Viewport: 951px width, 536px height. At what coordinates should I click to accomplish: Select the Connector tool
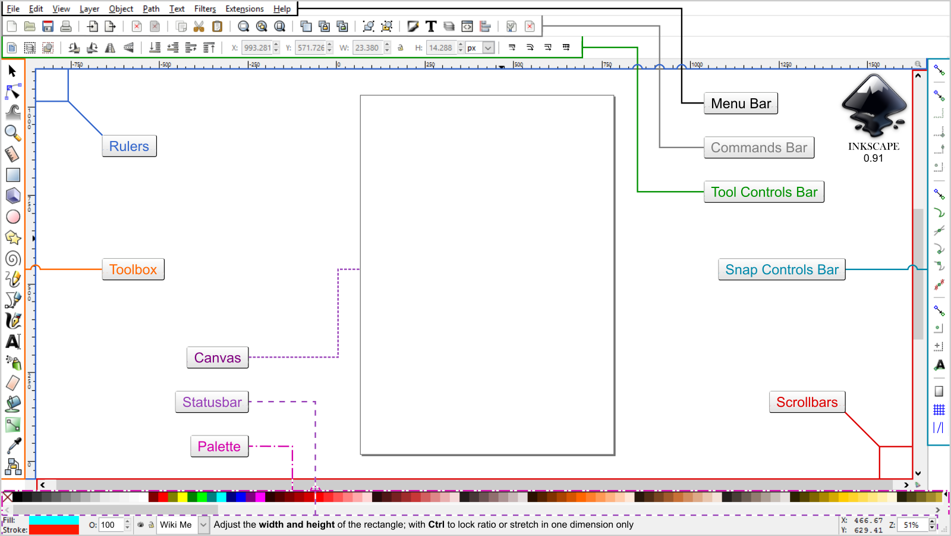pos(12,467)
